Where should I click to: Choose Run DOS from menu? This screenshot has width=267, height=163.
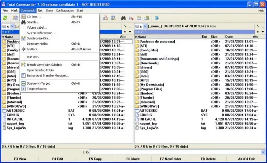(x=59, y=57)
